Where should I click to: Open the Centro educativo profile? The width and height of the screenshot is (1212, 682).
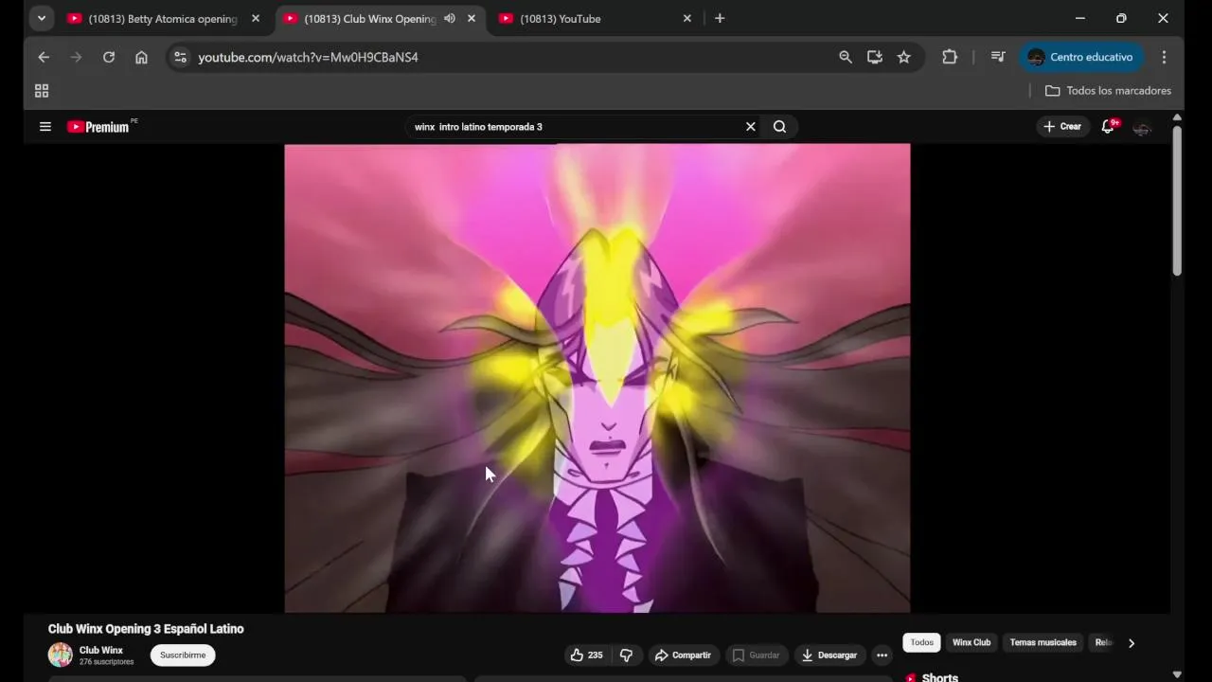point(1081,57)
